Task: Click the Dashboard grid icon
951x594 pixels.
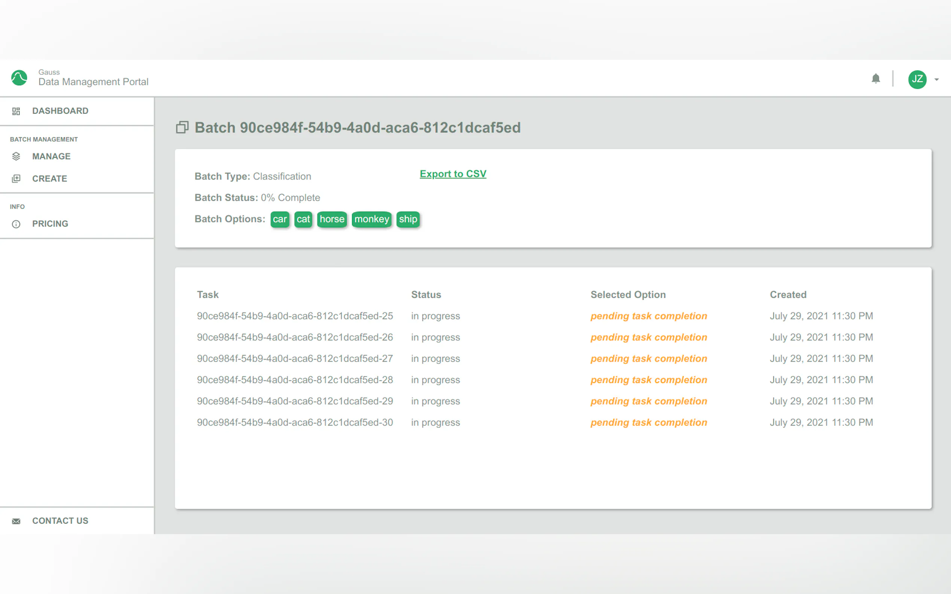Action: (x=16, y=111)
